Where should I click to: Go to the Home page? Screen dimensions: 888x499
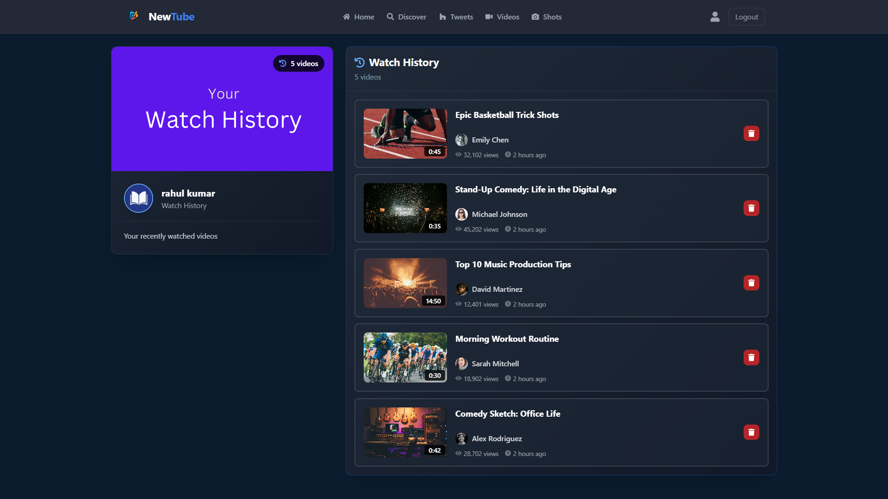click(358, 17)
